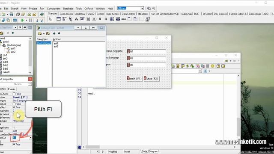274x154 pixels.
Task: Click the green Run play button
Action: point(22,20)
